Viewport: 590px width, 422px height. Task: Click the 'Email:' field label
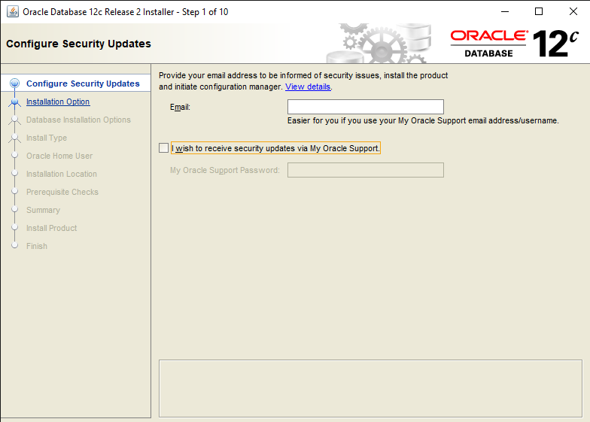point(181,107)
